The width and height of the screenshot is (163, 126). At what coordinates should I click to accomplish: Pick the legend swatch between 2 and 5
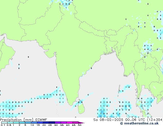(x=22, y=123)
